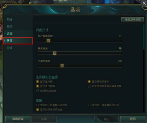Screen dimensions: 147x123
Task: Enable 失控时屏幕有白光闪烁 white flash checkbox
Action: (89, 105)
